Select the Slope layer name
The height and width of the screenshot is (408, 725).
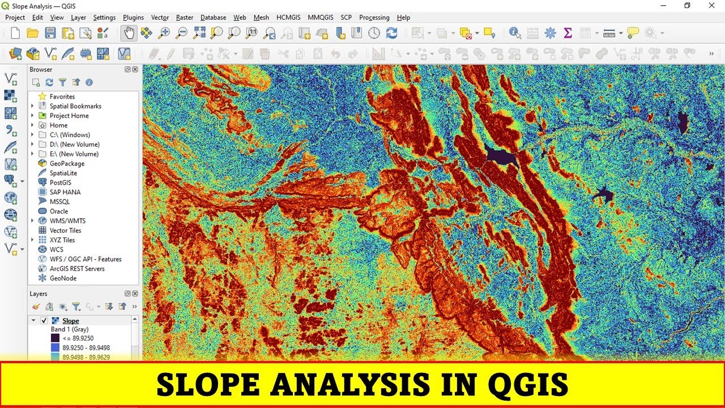point(71,321)
